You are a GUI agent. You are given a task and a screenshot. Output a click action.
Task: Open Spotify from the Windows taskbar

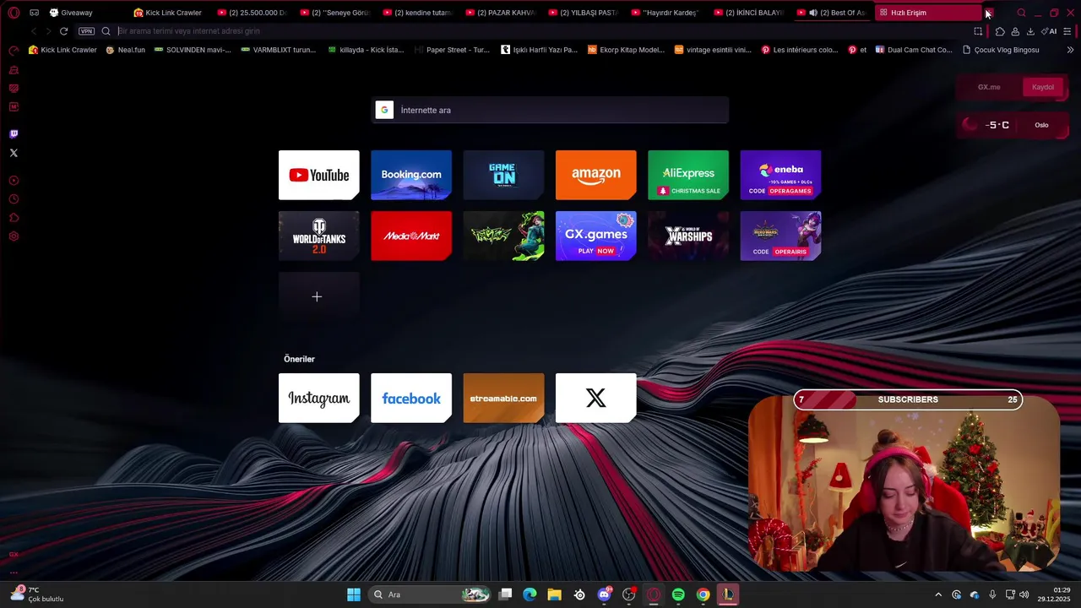(678, 594)
